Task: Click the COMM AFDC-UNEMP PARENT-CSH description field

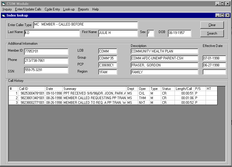Action: 164,58
